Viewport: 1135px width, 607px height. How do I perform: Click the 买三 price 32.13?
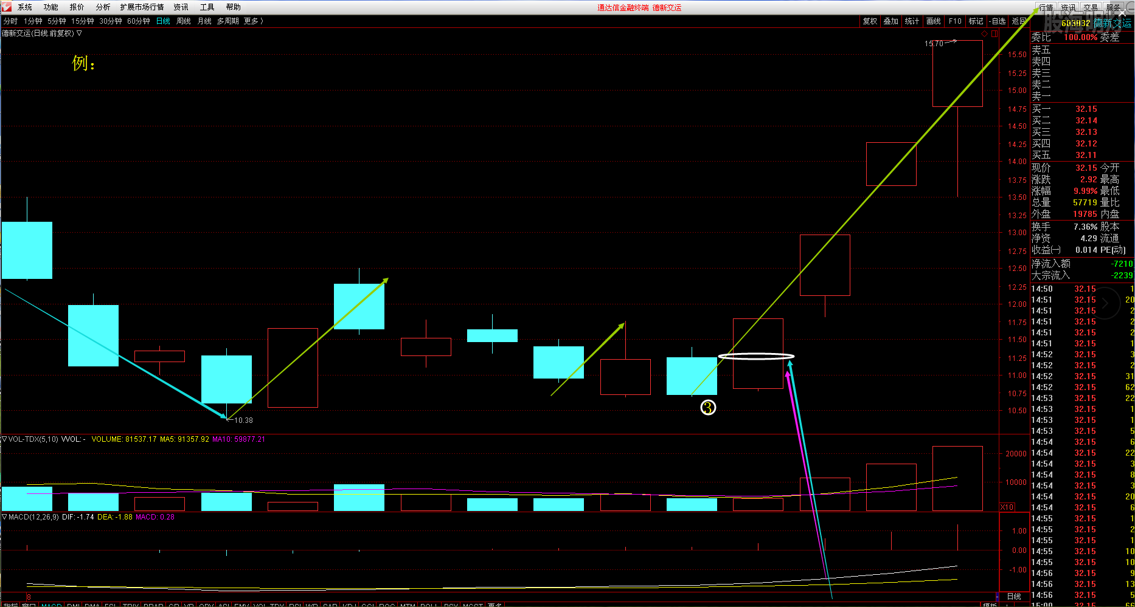coord(1086,132)
